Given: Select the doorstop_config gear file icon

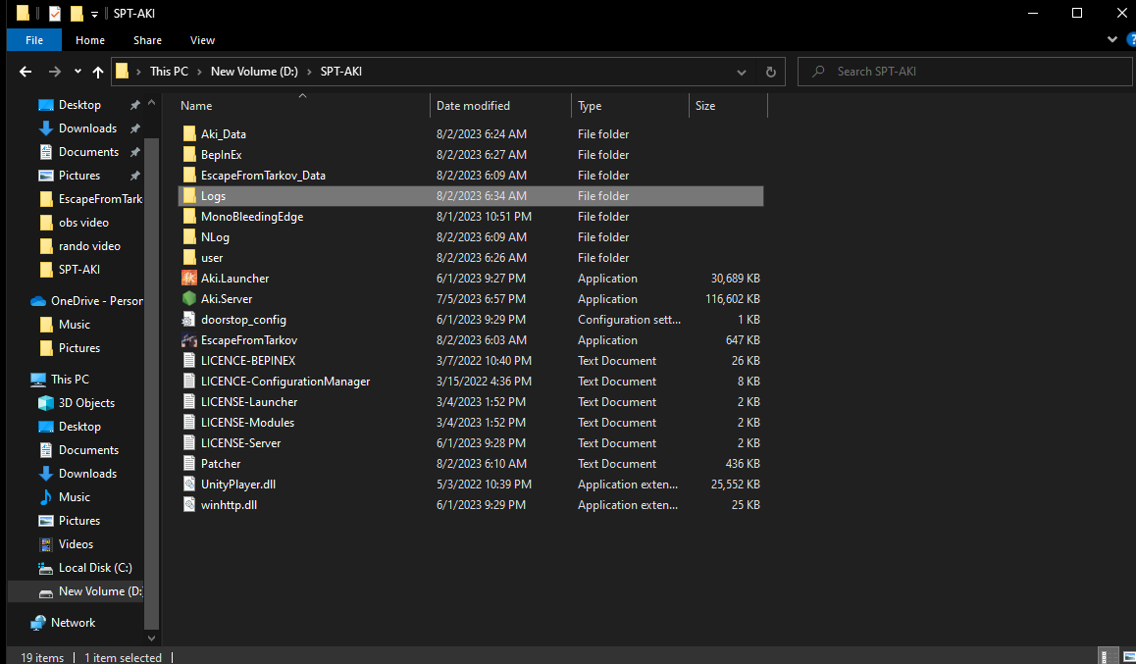Looking at the screenshot, I should (189, 320).
